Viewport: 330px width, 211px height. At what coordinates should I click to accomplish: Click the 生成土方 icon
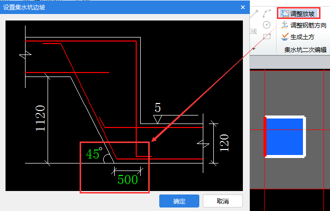click(285, 37)
